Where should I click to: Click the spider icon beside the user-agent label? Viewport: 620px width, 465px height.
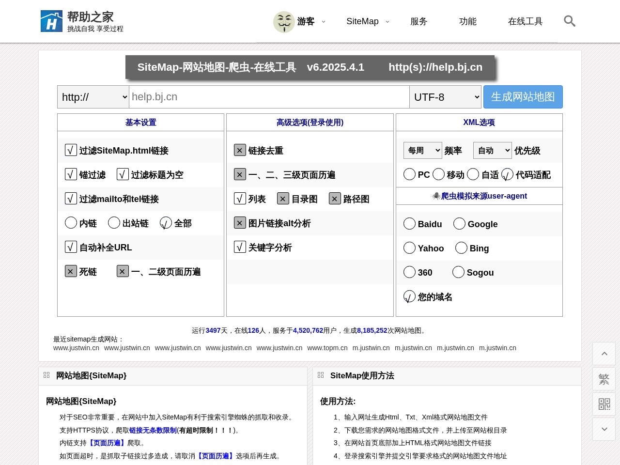pos(435,196)
